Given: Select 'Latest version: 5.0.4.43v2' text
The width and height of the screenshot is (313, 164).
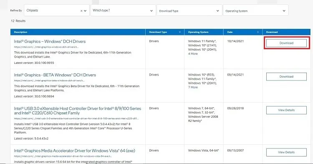Looking at the screenshot, I should coord(31,139).
